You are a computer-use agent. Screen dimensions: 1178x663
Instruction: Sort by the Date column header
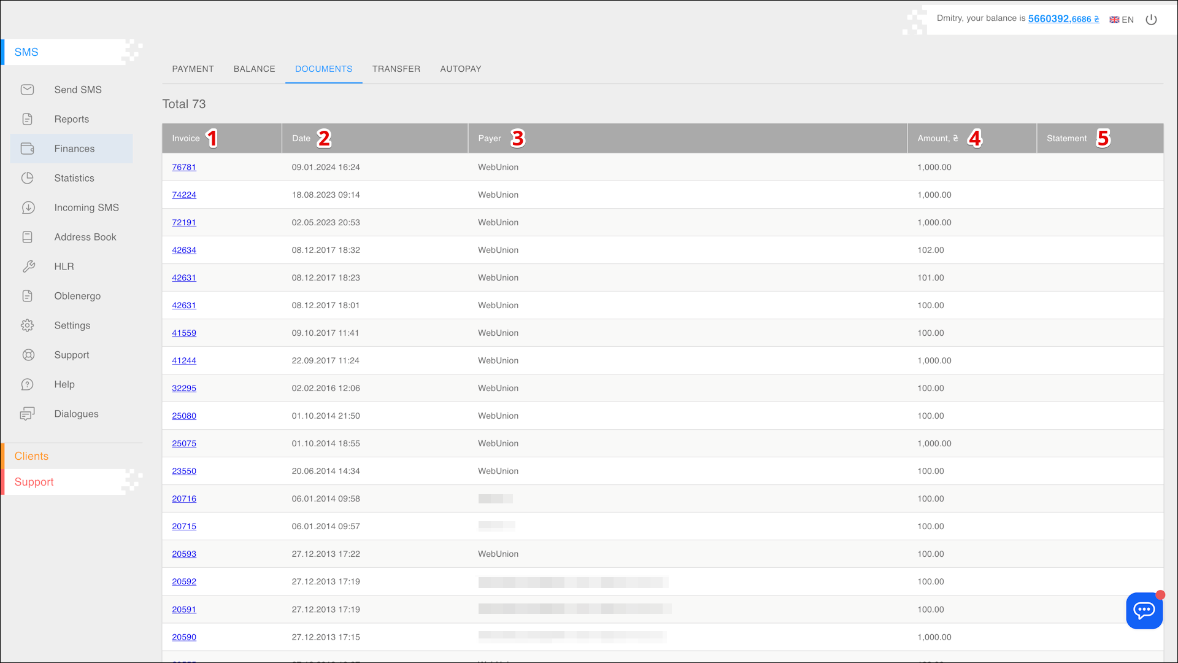tap(301, 138)
